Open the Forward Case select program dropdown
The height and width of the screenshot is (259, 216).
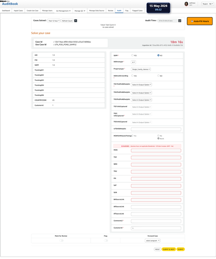(x=152, y=240)
